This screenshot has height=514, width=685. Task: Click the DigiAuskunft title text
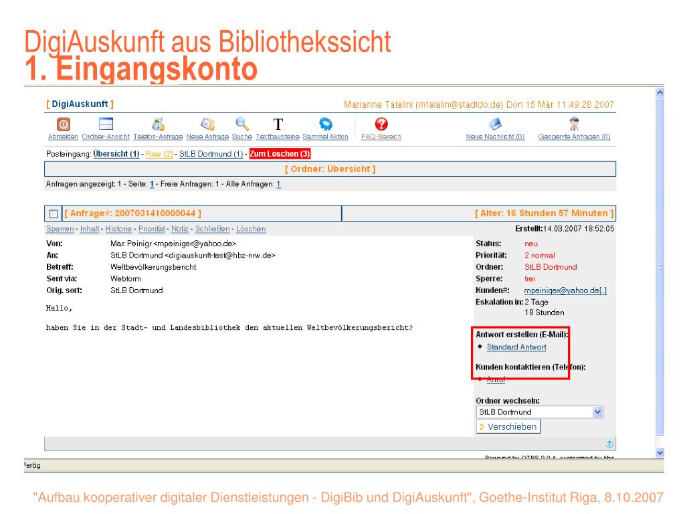pos(80,104)
